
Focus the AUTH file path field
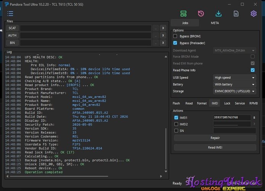86,35
